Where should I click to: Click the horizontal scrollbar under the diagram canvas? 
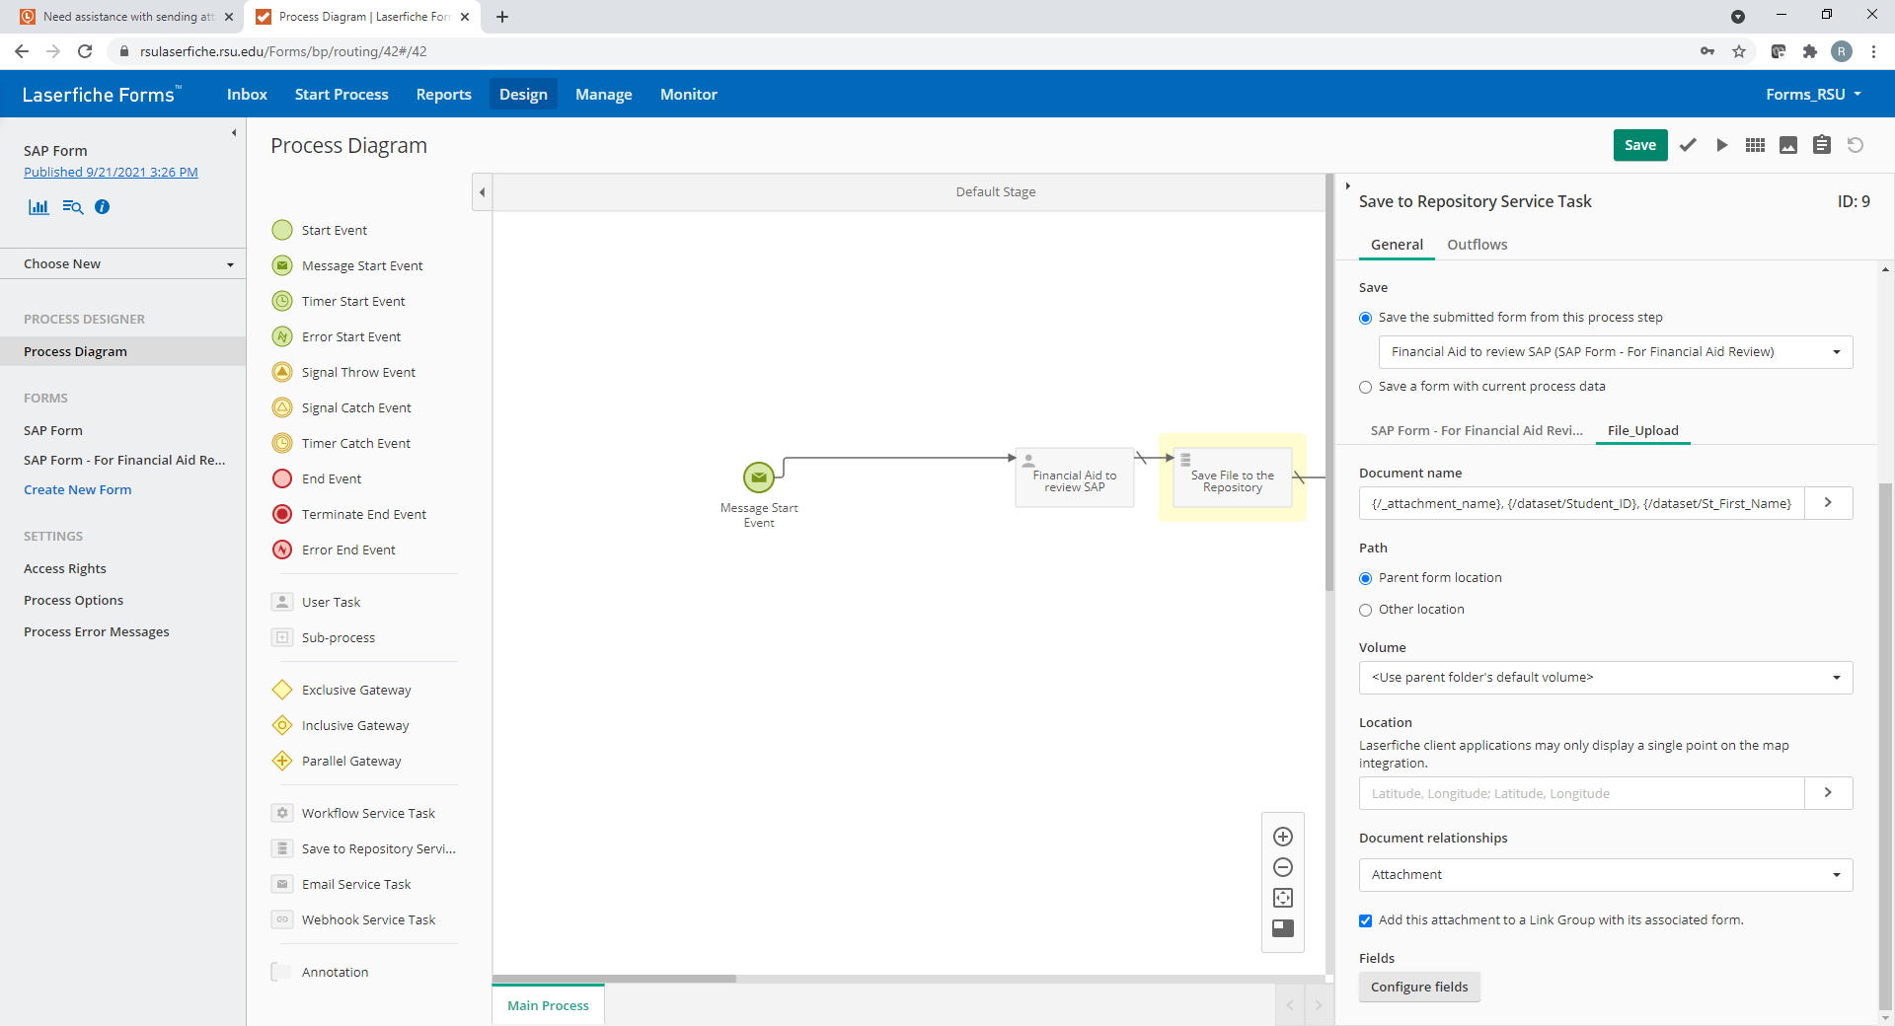(614, 979)
